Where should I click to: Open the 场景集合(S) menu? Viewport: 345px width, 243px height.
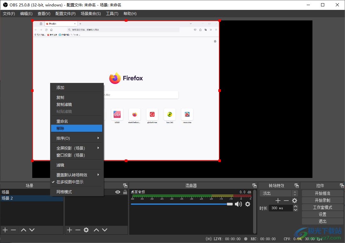91,14
